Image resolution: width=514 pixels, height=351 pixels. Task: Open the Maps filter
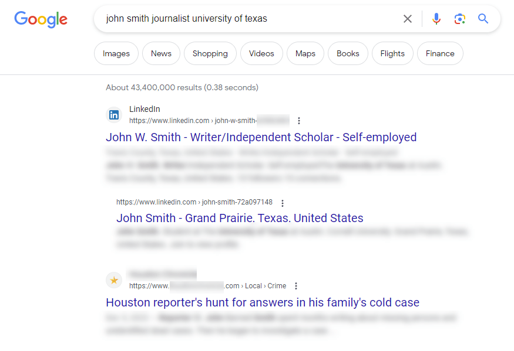point(305,53)
